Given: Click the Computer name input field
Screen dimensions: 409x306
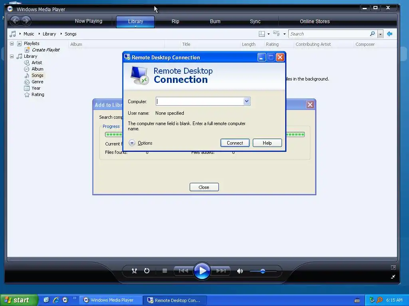Looking at the screenshot, I should click(x=200, y=101).
